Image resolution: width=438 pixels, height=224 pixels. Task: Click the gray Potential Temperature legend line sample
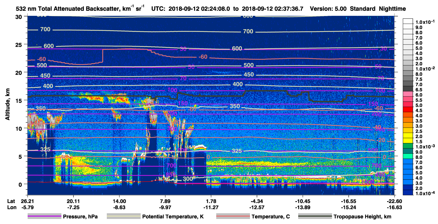[123, 217]
